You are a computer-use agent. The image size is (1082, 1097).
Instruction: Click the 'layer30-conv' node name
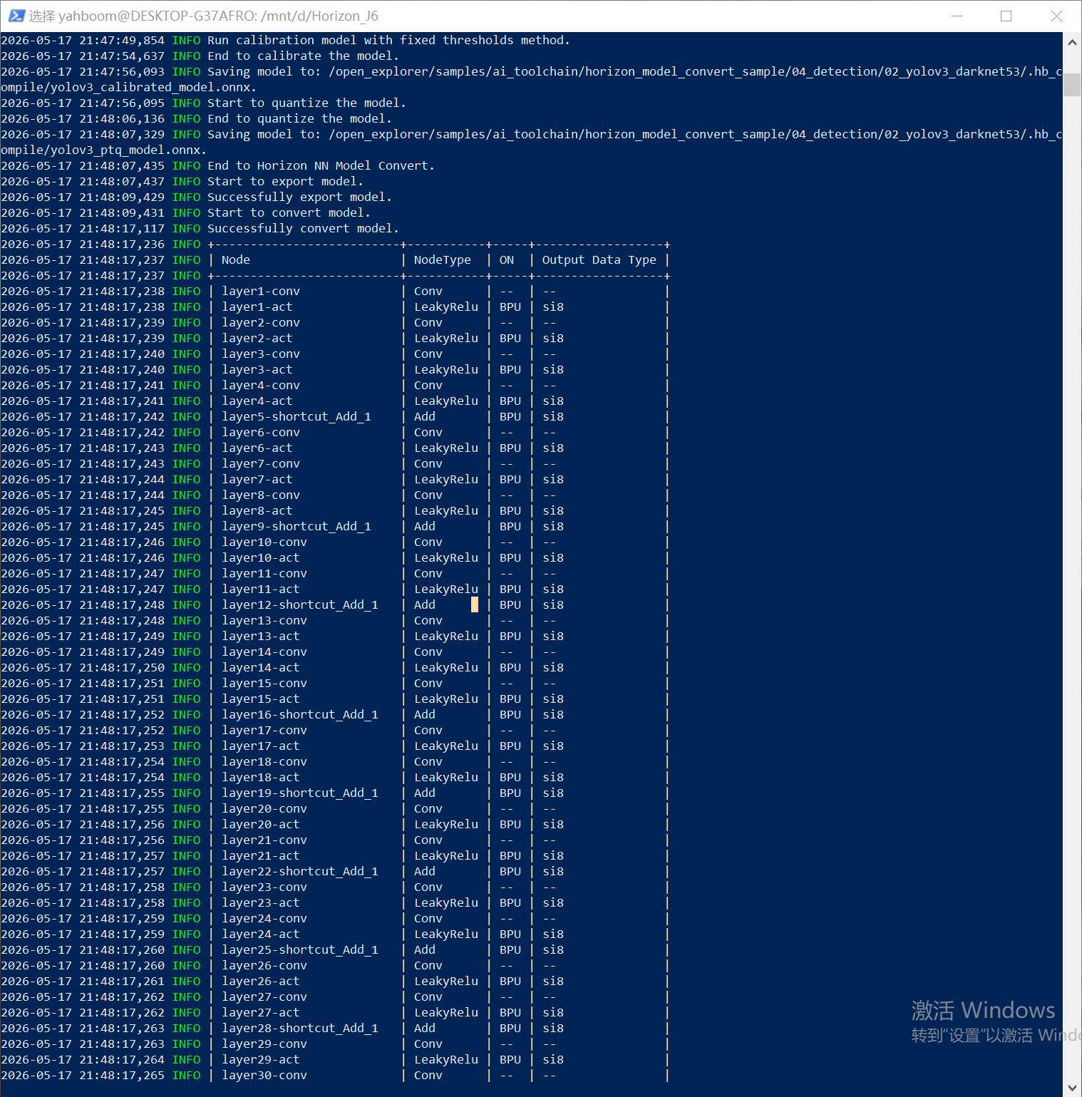[264, 1075]
